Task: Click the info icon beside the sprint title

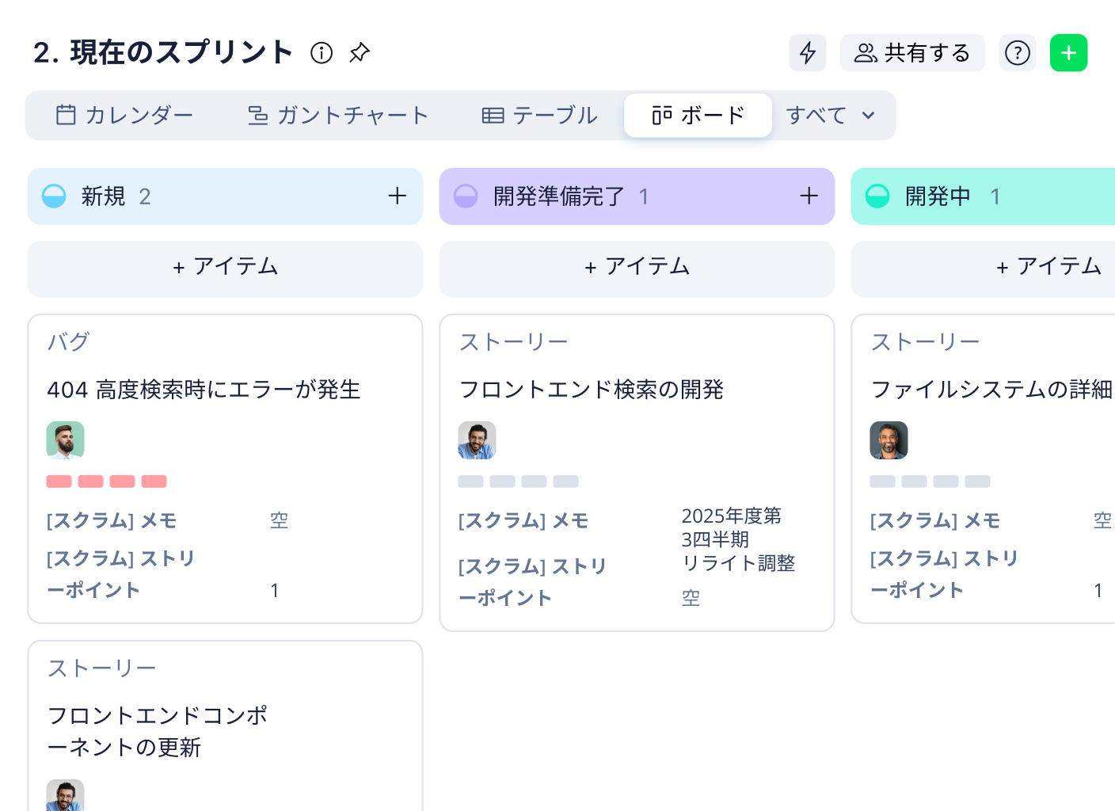Action: 322,53
